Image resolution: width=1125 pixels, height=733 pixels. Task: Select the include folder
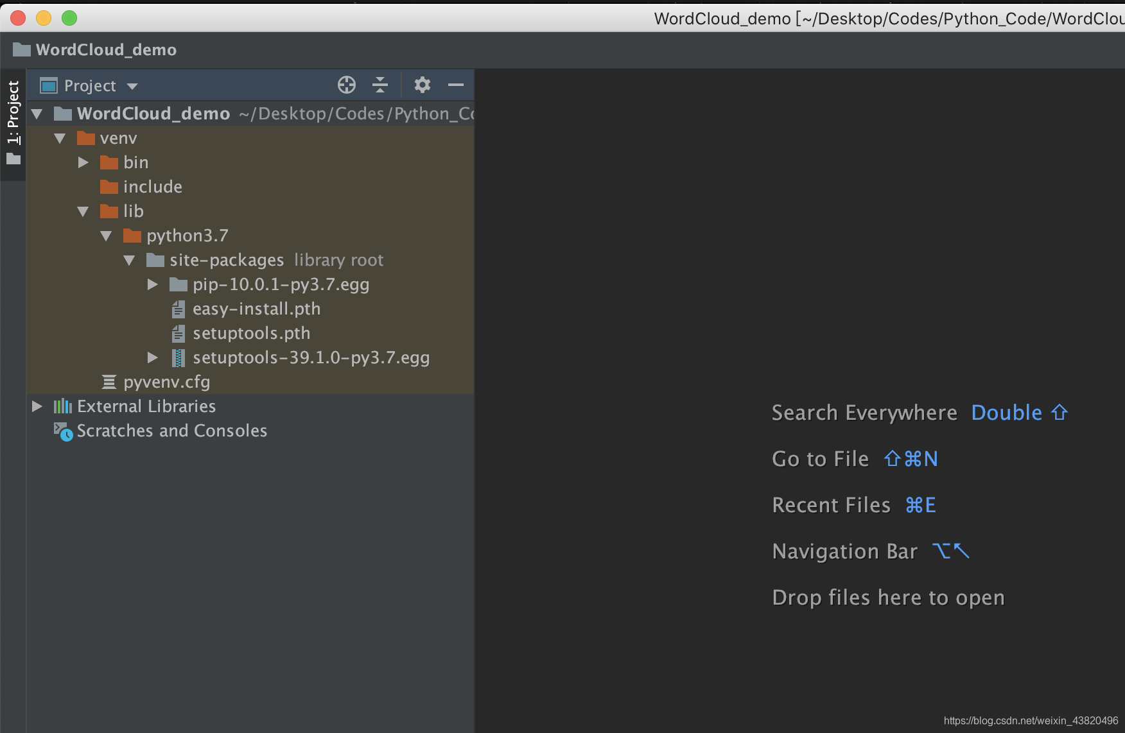(153, 187)
